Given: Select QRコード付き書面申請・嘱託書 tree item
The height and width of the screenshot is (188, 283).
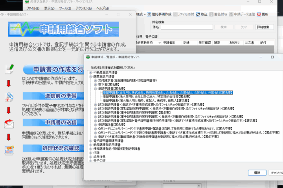Looking at the screenshot, I should click(x=165, y=128).
